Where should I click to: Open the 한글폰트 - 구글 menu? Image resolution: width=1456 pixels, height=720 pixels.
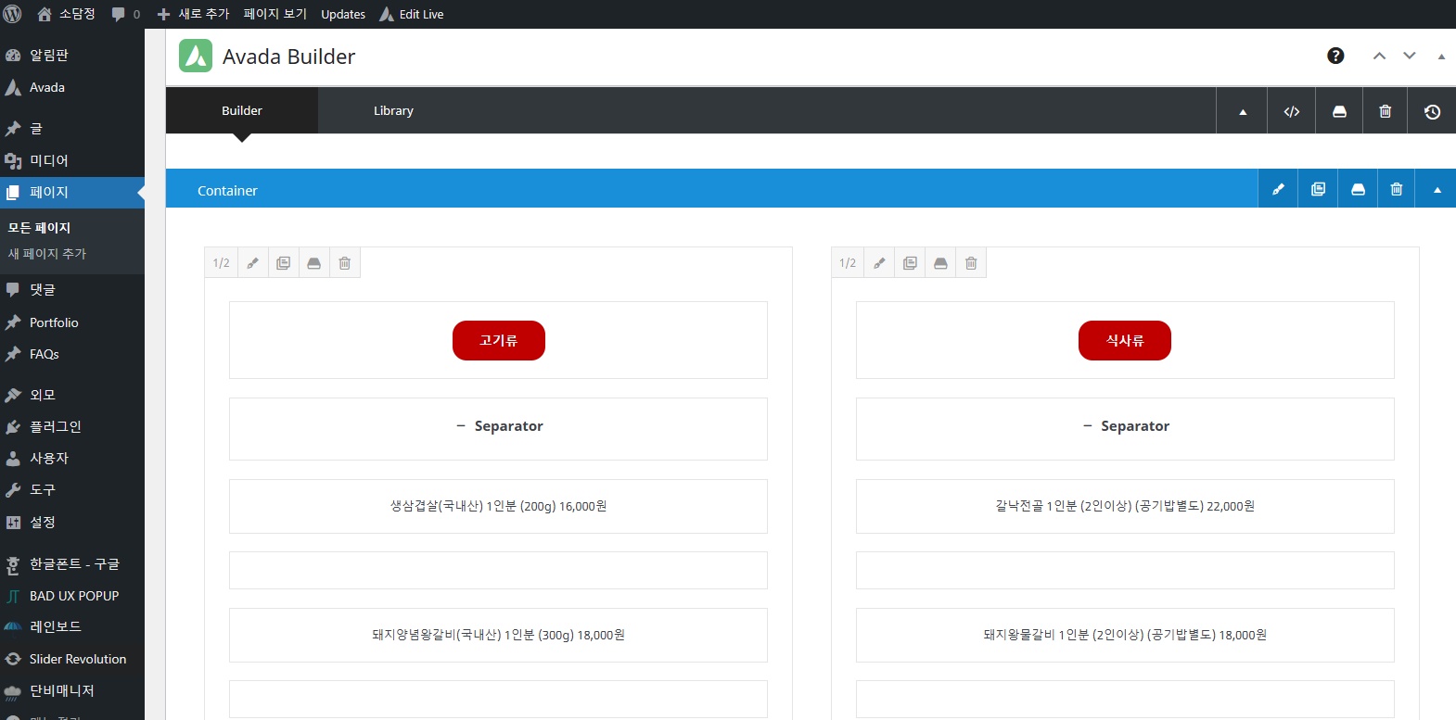72,563
